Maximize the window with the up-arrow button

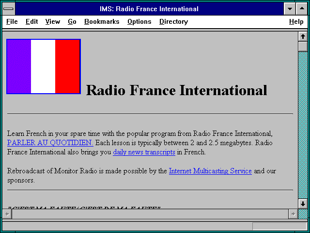(x=302, y=9)
